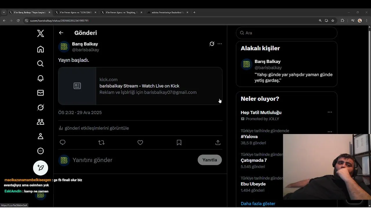Repost using the retweet arrows icon

pyautogui.click(x=101, y=142)
